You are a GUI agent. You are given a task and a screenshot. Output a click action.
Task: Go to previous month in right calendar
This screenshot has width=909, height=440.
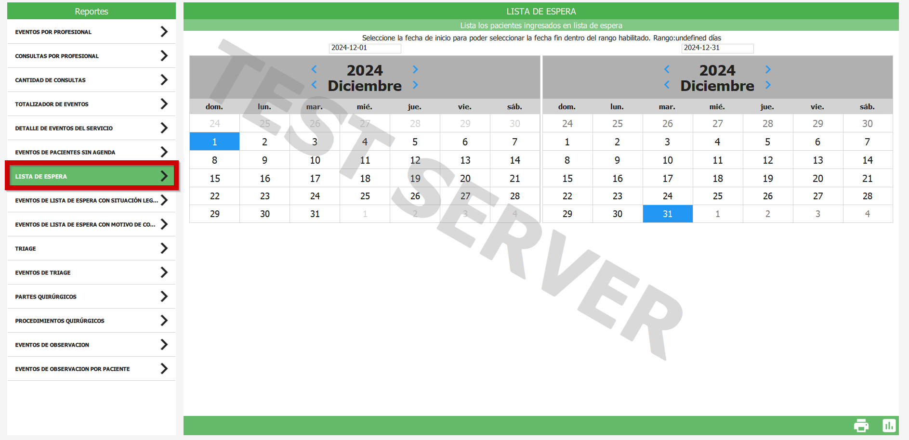667,85
